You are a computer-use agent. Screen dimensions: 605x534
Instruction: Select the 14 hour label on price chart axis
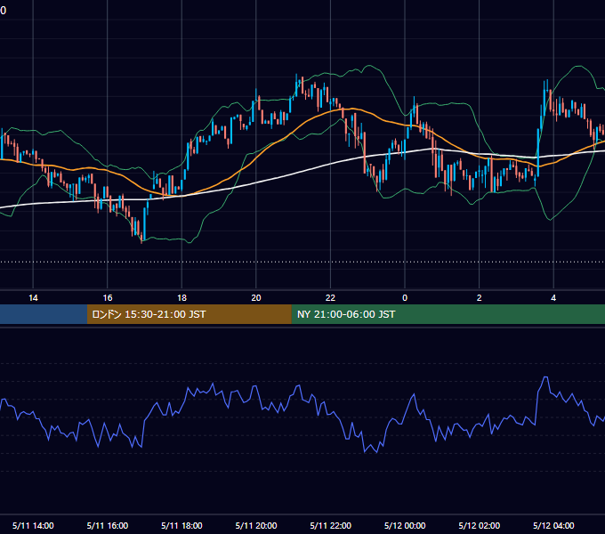coord(33,298)
